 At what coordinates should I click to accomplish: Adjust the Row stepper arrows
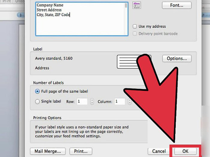coord(92,102)
